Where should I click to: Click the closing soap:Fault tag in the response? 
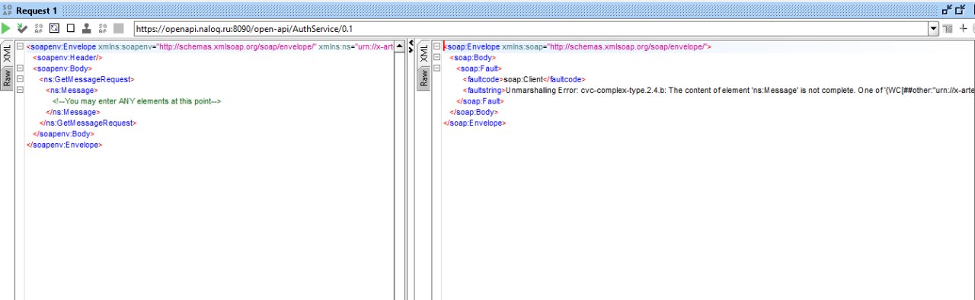coord(480,101)
